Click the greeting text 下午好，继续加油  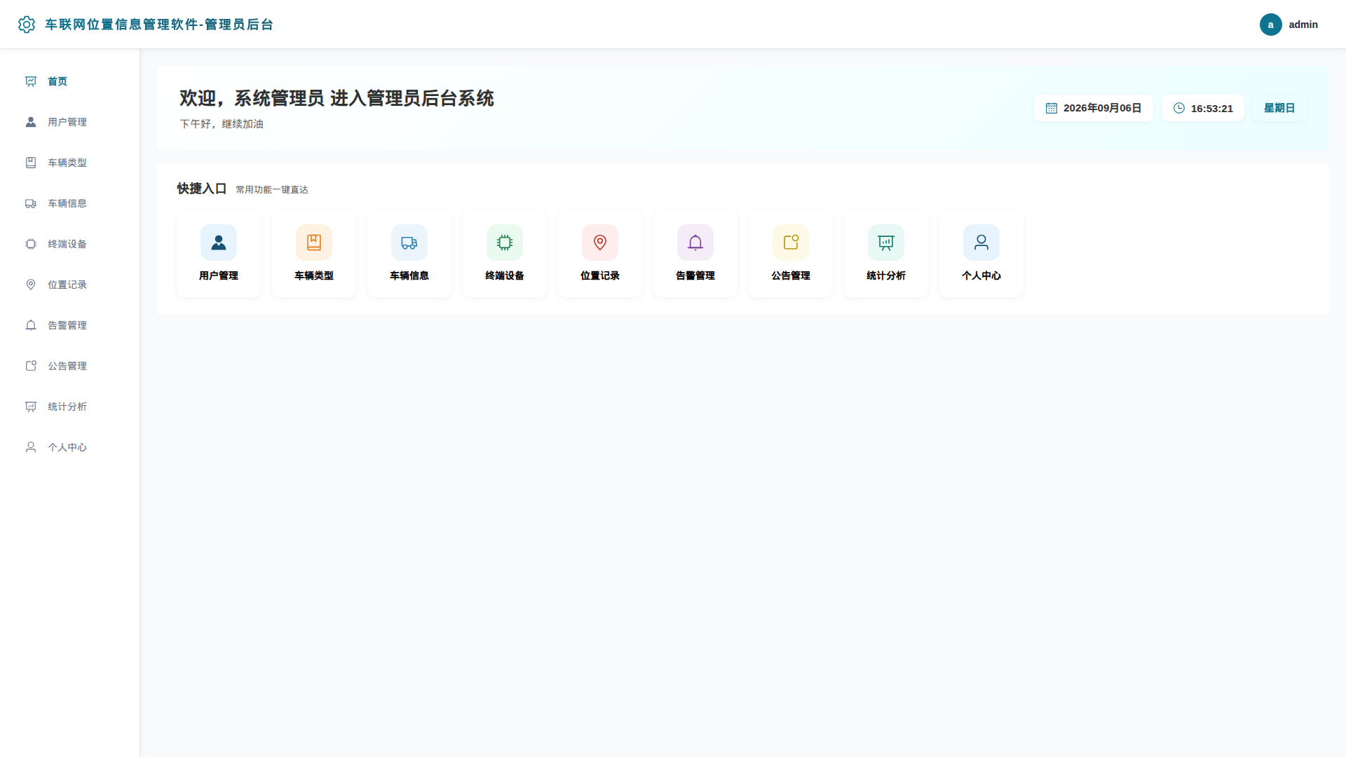[222, 124]
